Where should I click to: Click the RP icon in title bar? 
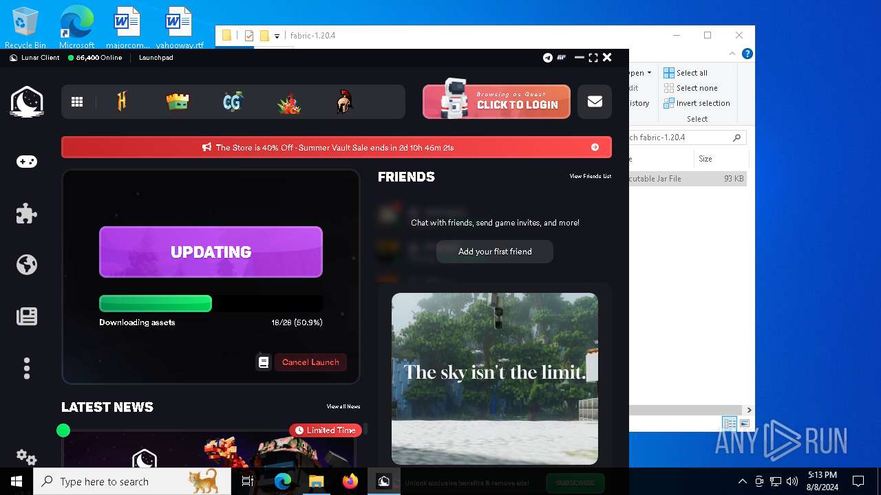(562, 58)
